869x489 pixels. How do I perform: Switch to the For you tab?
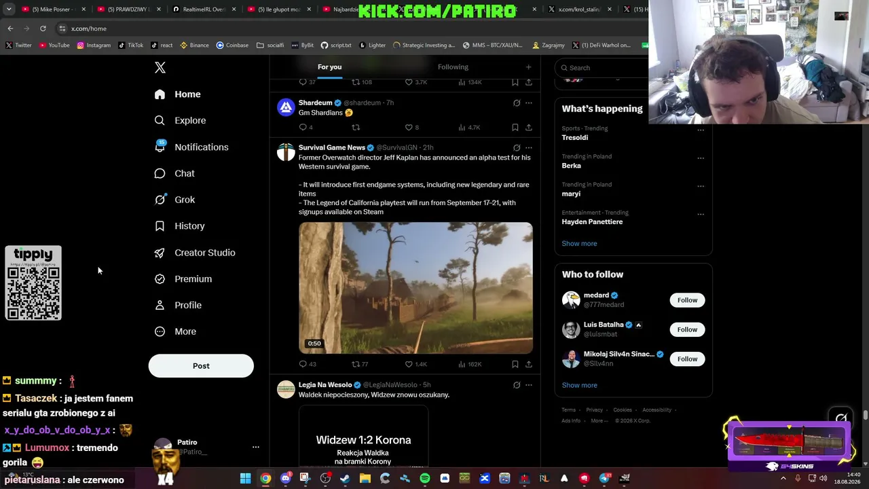[329, 67]
